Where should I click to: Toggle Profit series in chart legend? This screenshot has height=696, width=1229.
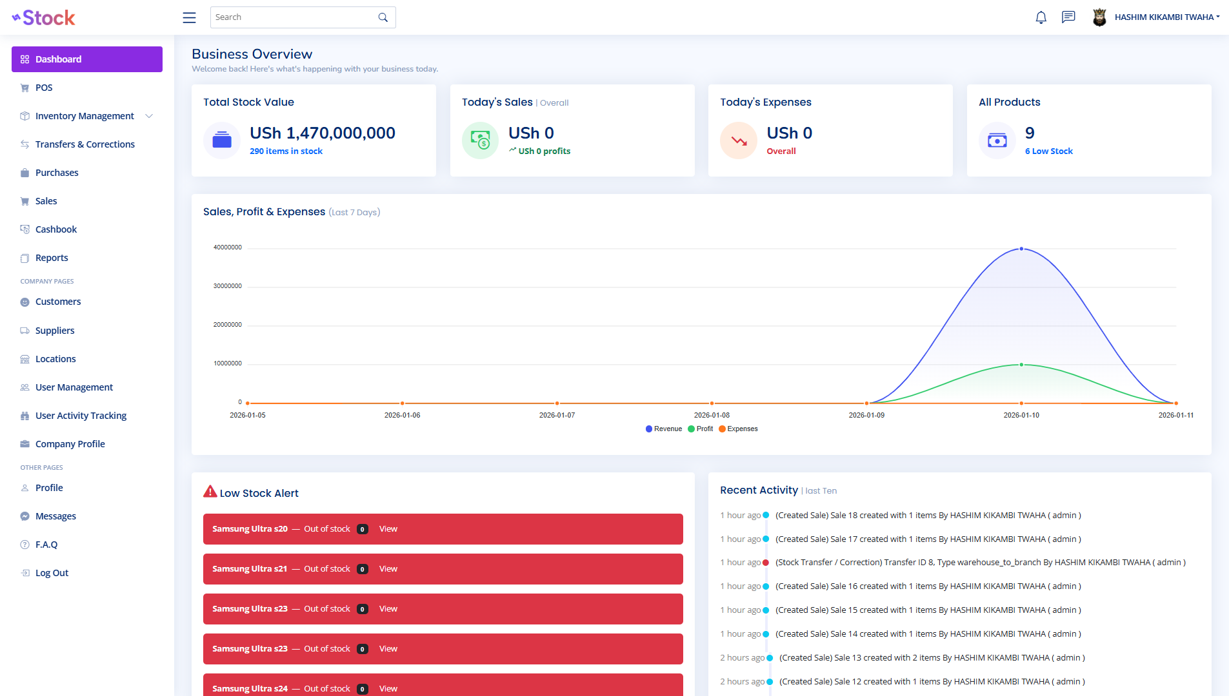pos(701,429)
